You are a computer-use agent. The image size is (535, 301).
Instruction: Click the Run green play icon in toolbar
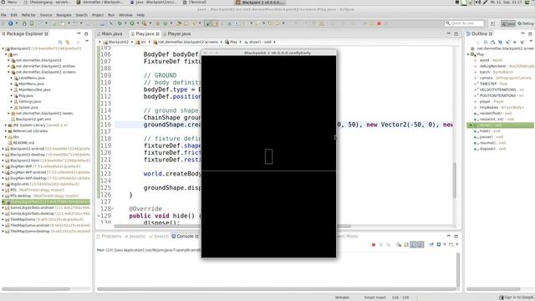(132, 23)
